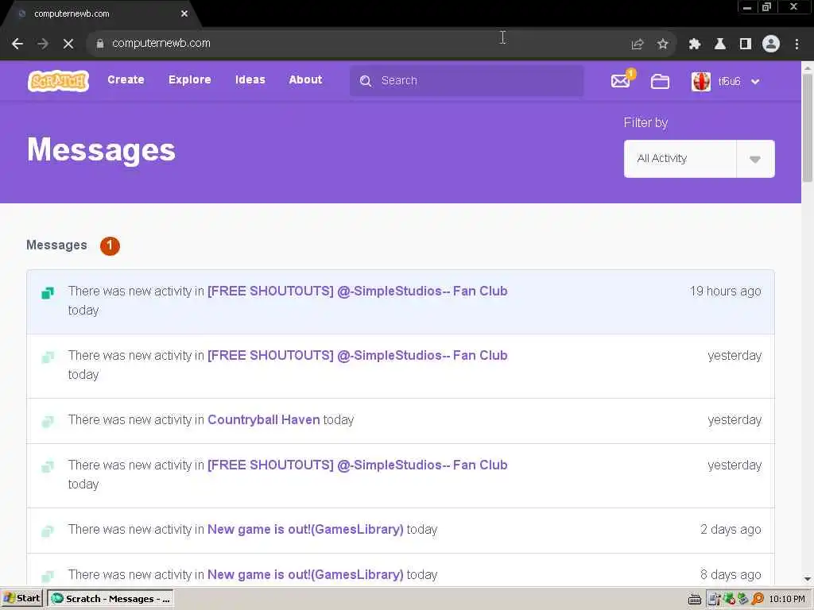Screen dimensions: 814x610
Task: Open the About menu item
Action: [305, 80]
